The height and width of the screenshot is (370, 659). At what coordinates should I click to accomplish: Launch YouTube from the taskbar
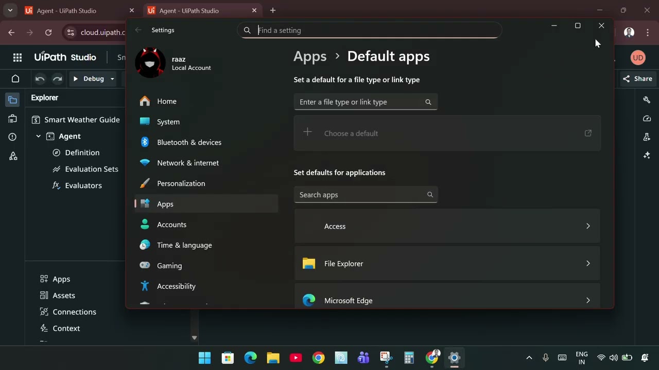[296, 358]
